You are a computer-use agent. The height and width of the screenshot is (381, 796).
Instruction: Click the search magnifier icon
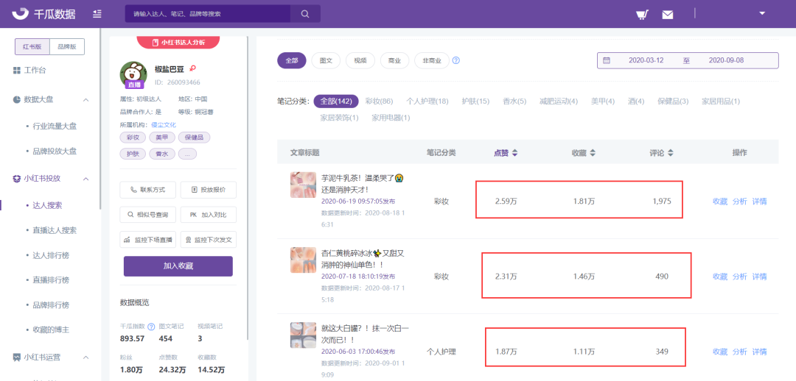pyautogui.click(x=305, y=14)
